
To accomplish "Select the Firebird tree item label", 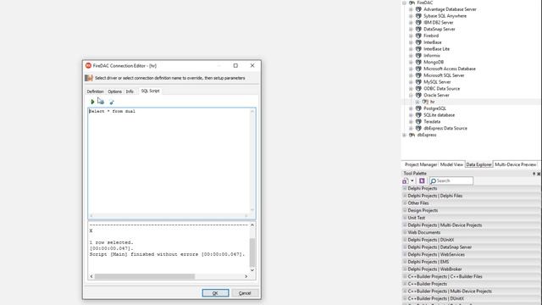I will tap(431, 36).
